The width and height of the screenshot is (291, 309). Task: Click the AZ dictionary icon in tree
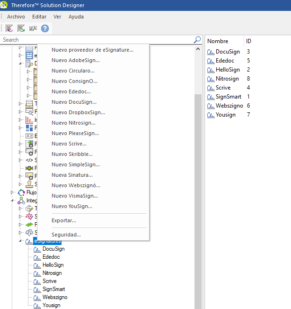click(29, 136)
